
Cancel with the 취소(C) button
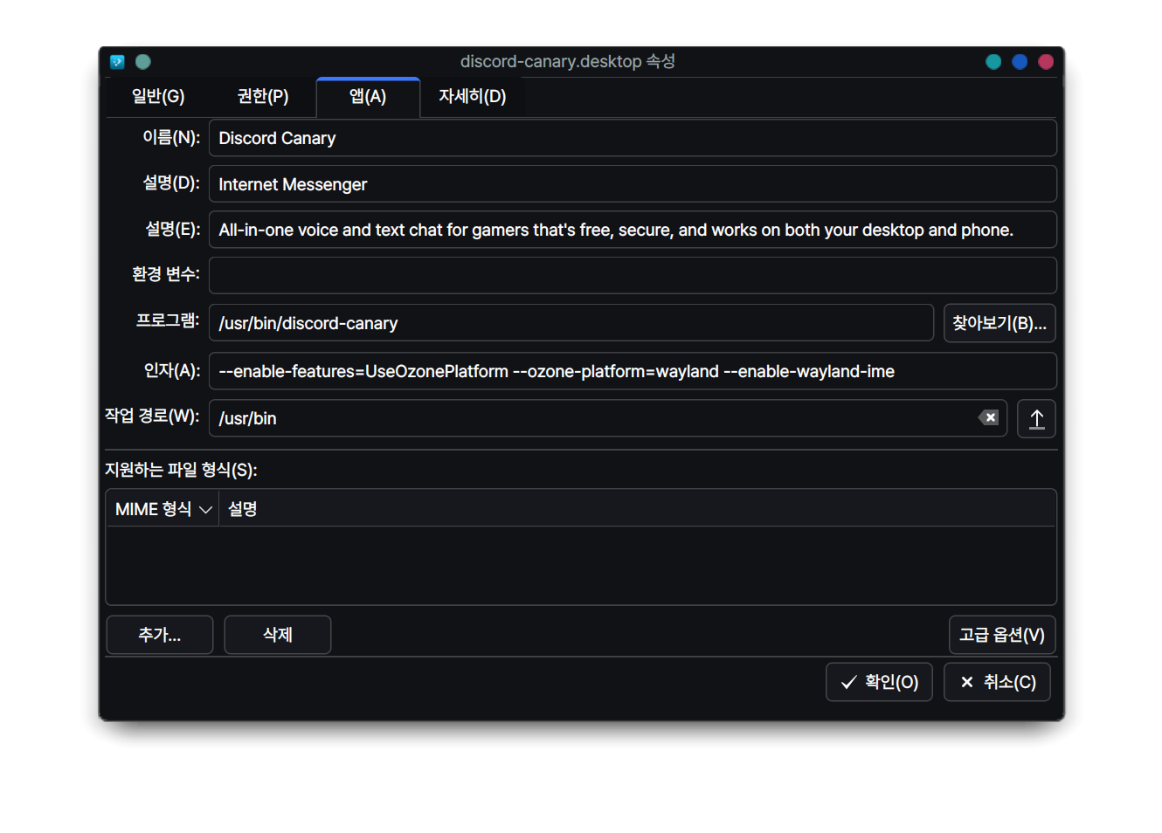coord(997,682)
